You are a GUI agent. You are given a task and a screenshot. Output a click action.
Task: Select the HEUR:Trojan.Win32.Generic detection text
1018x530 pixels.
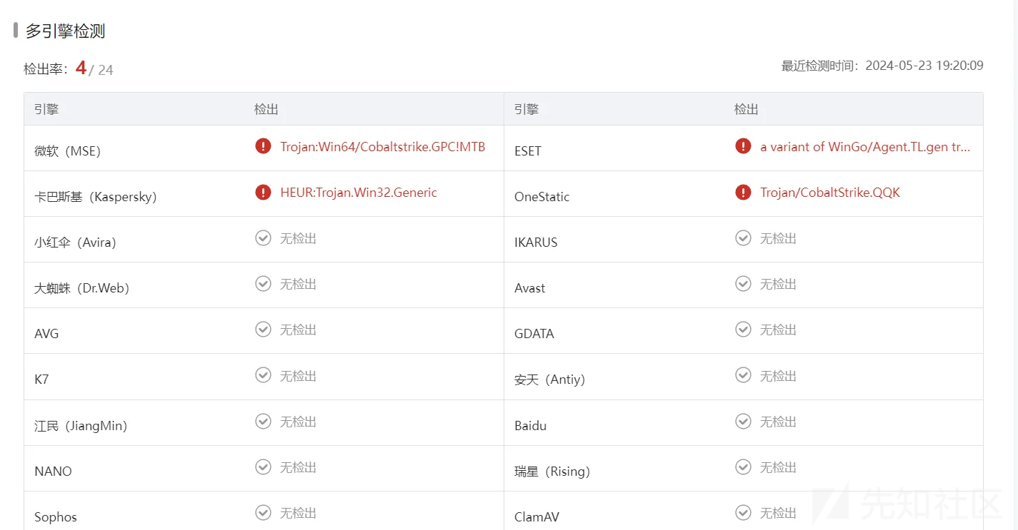click(x=359, y=193)
